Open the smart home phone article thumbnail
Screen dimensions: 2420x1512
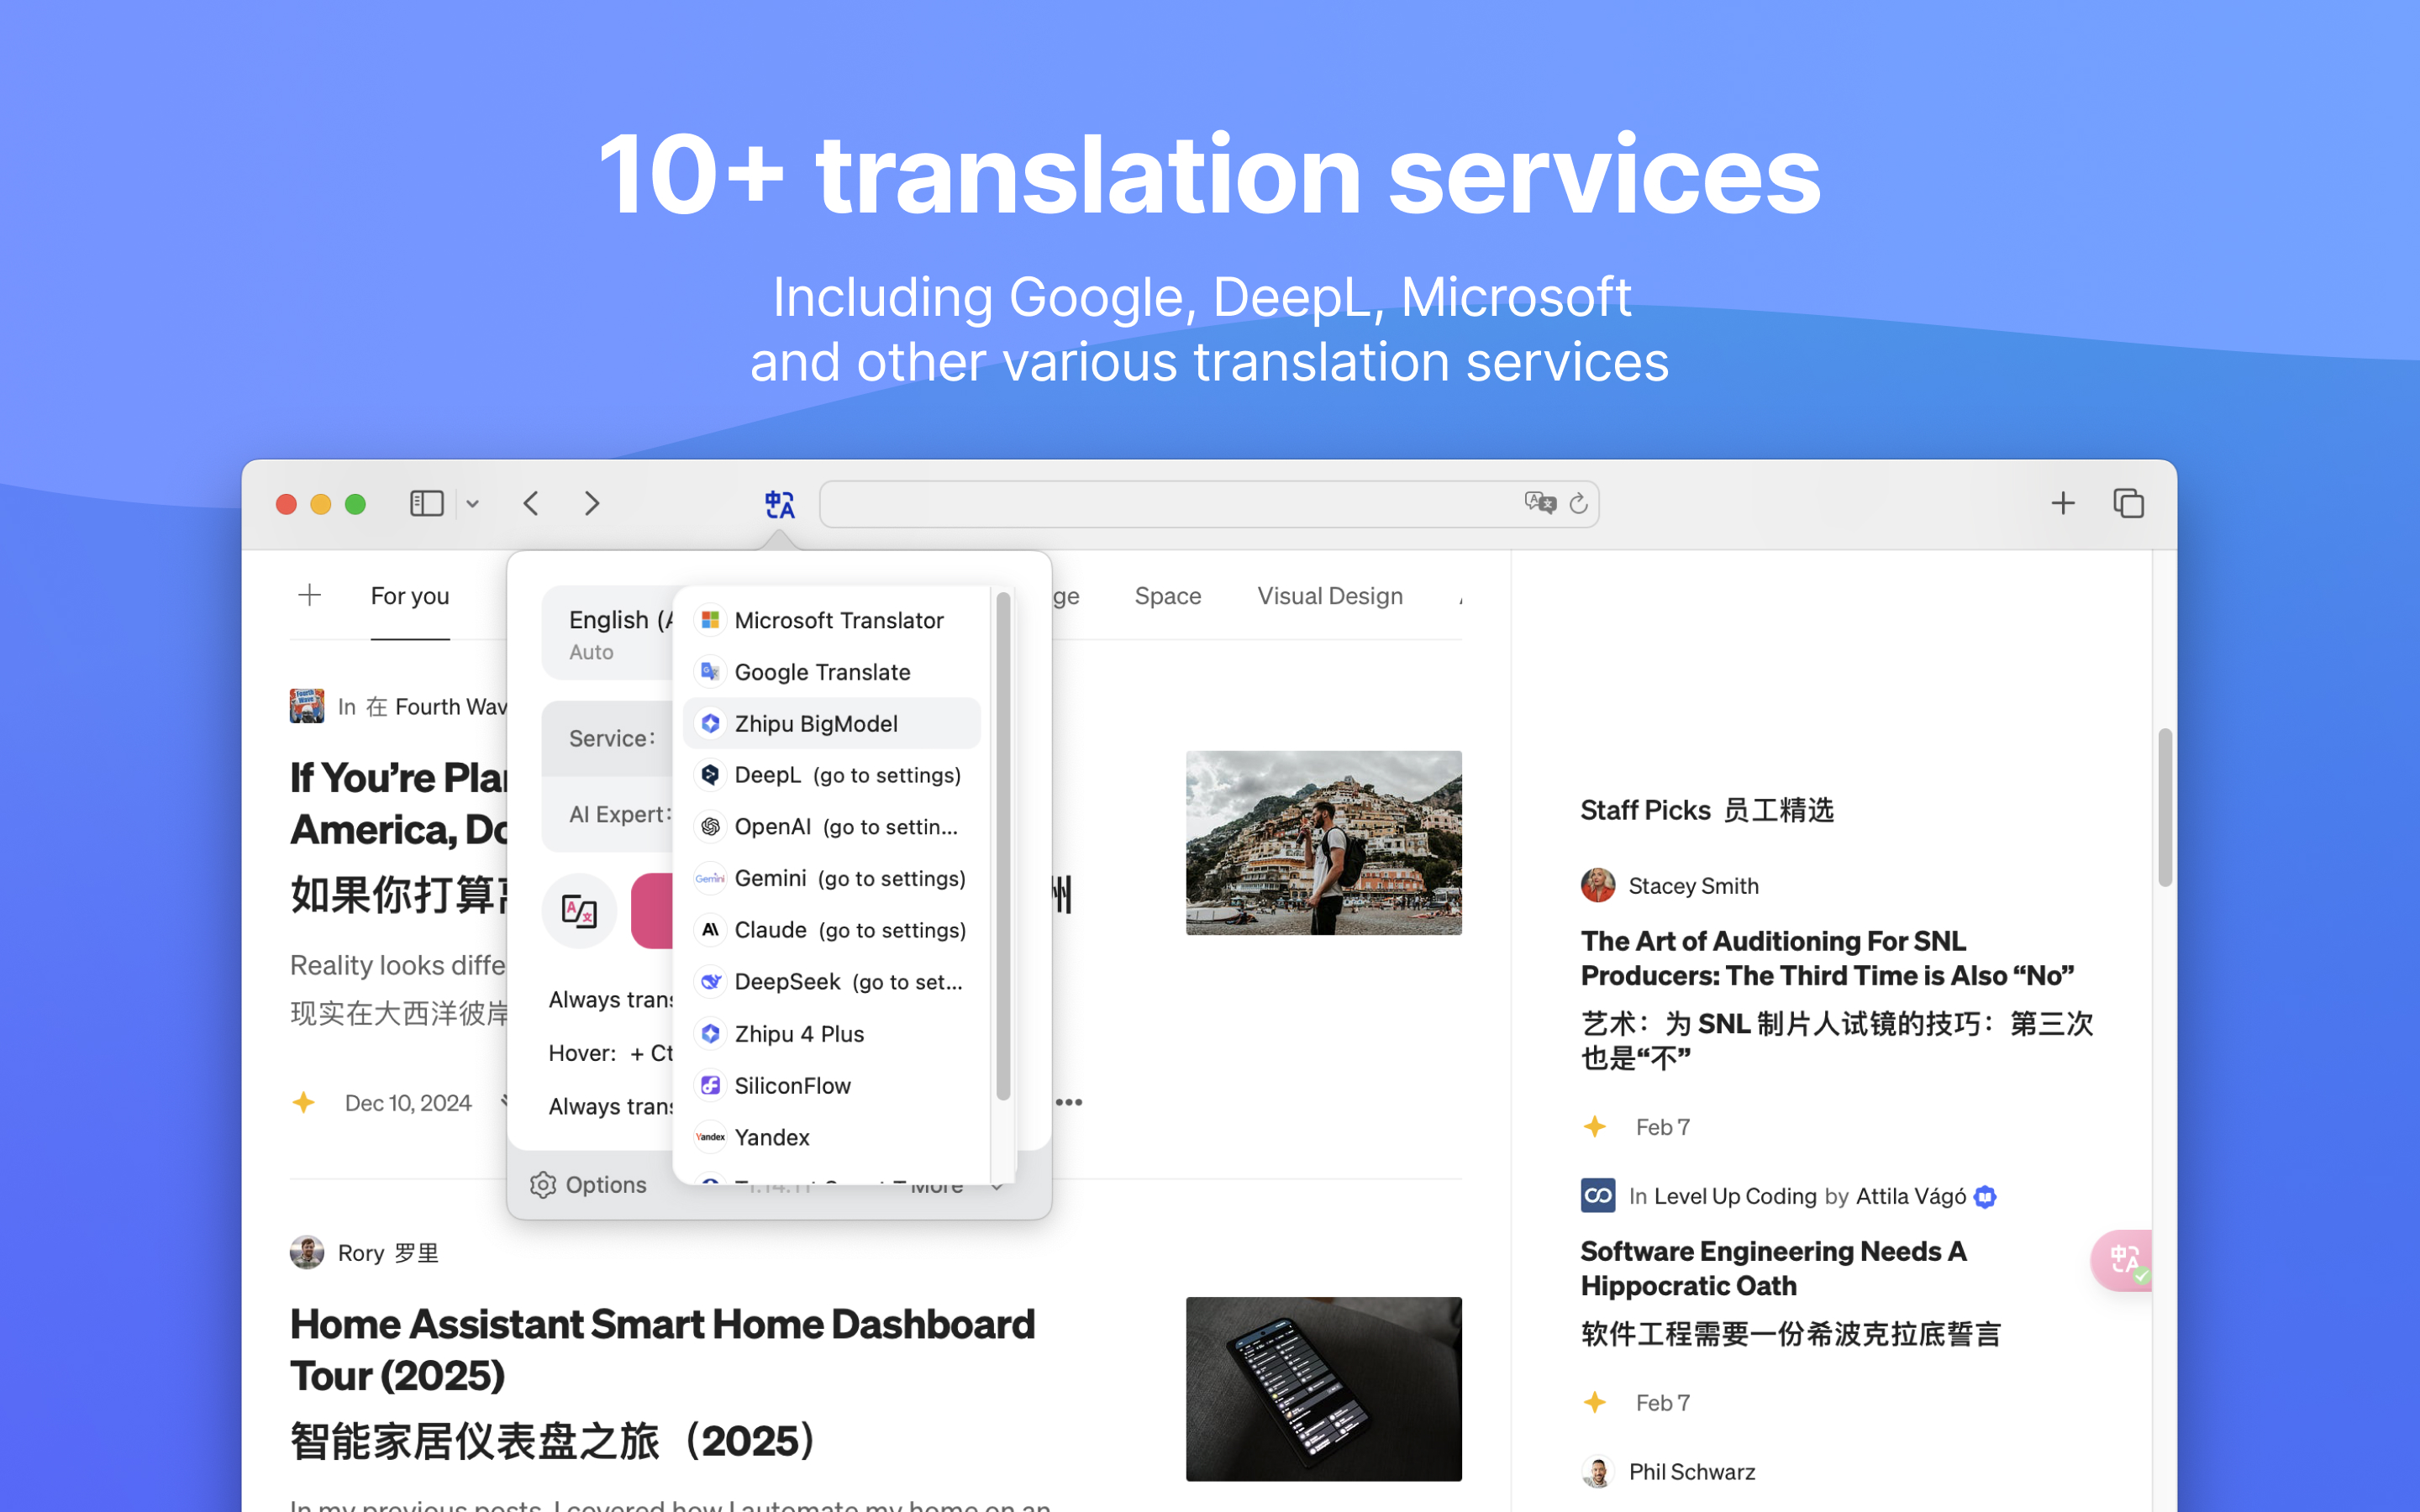click(x=1324, y=1389)
